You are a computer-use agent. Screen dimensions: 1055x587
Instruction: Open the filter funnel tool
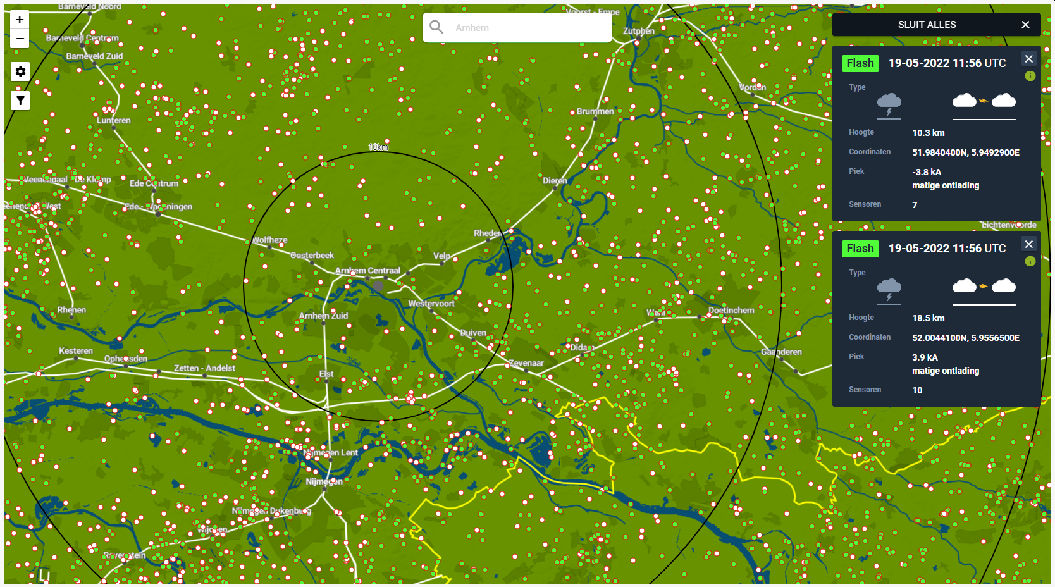pos(20,101)
